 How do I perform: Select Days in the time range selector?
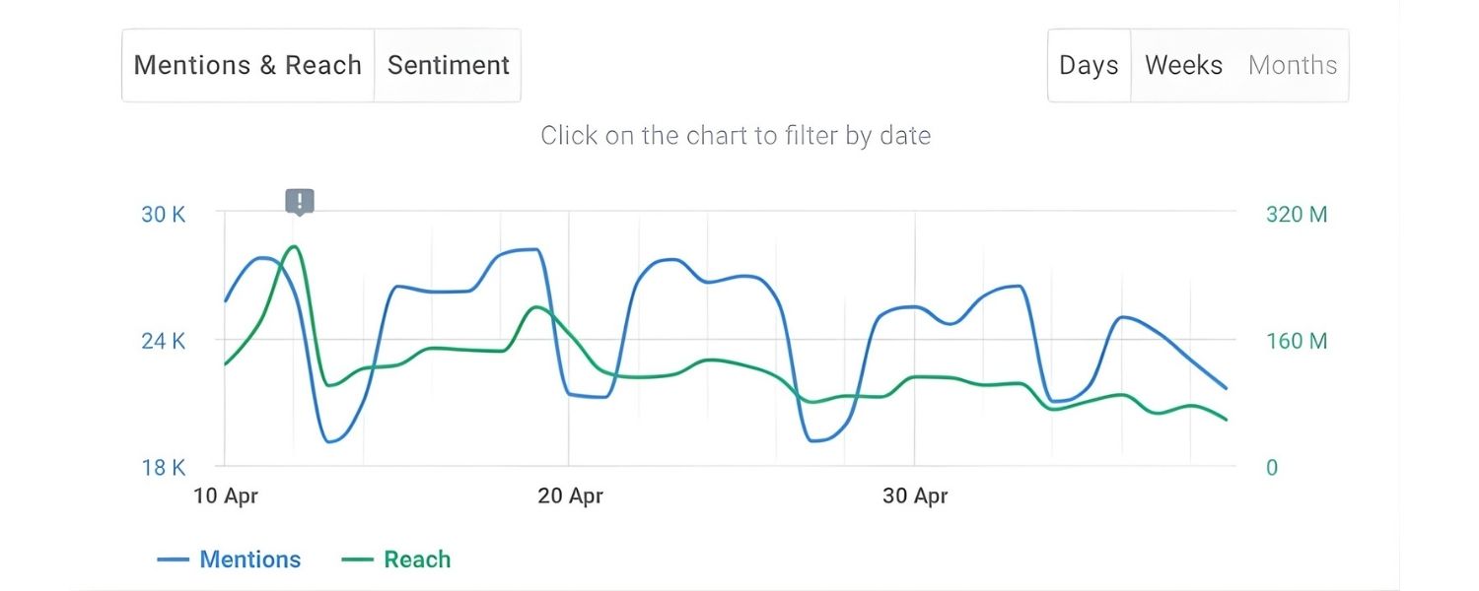pos(1089,65)
